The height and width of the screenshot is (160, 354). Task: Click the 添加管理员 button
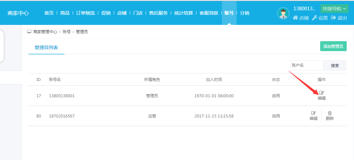coord(333,46)
